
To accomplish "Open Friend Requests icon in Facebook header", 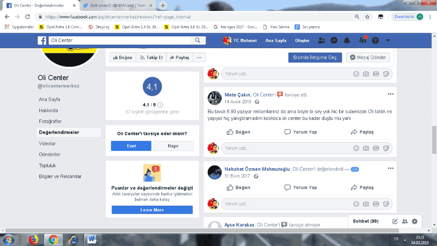I will 321,40.
